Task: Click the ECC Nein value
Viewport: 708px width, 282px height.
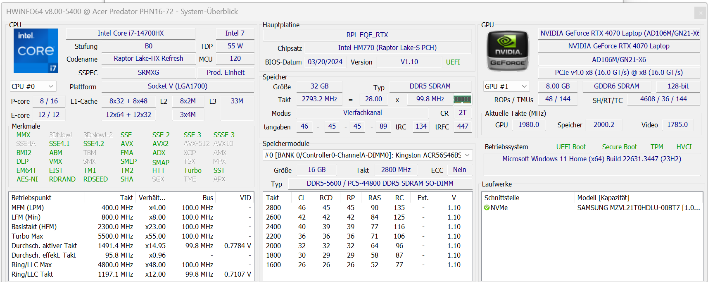Action: click(x=459, y=170)
